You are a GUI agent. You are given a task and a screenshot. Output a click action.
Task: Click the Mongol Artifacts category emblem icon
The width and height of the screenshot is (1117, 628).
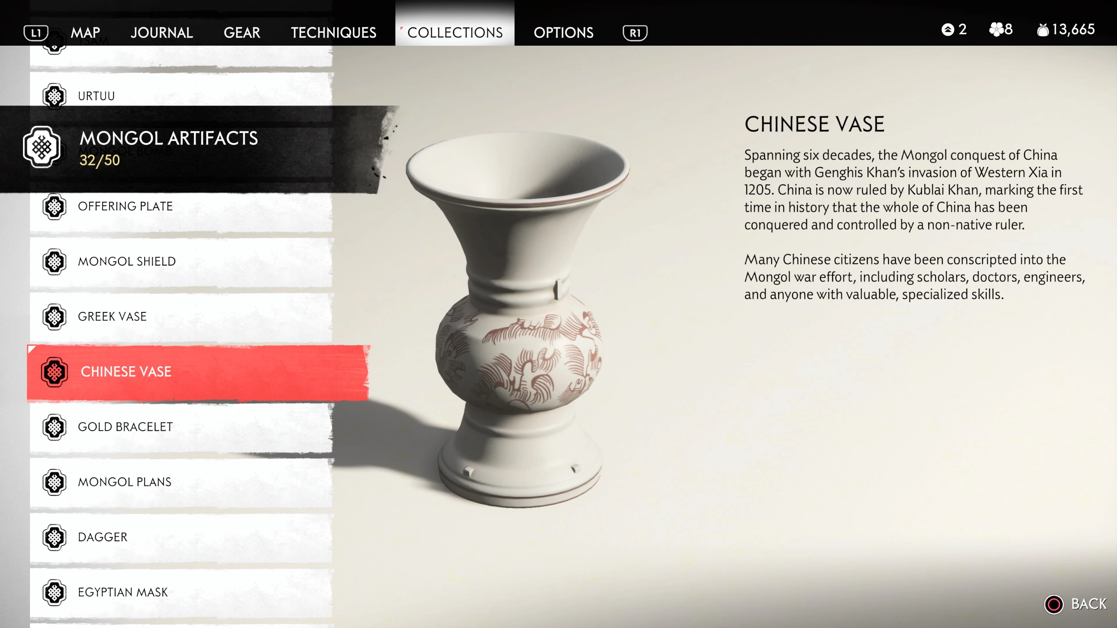coord(42,147)
